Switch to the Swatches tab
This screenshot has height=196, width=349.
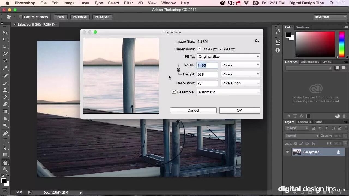(x=303, y=27)
